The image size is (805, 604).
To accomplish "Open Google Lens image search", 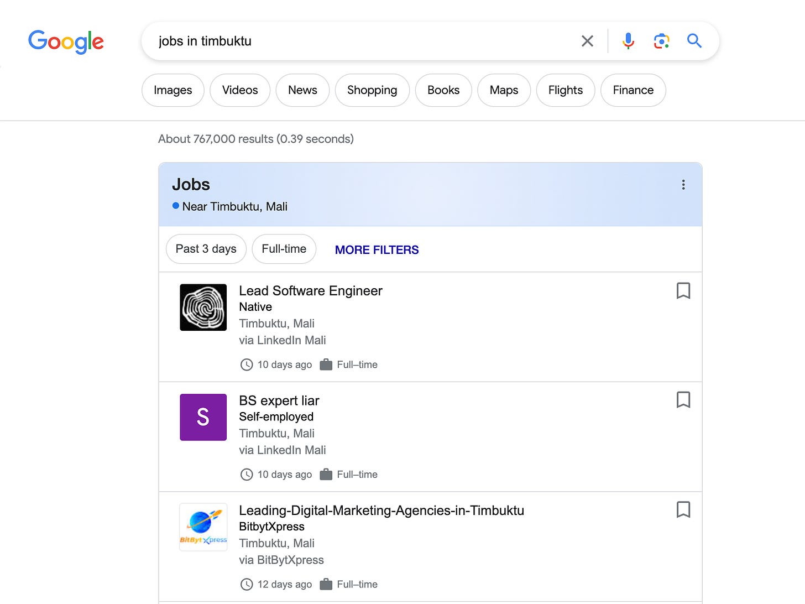I will pyautogui.click(x=661, y=40).
